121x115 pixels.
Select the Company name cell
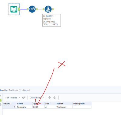pos(24,107)
